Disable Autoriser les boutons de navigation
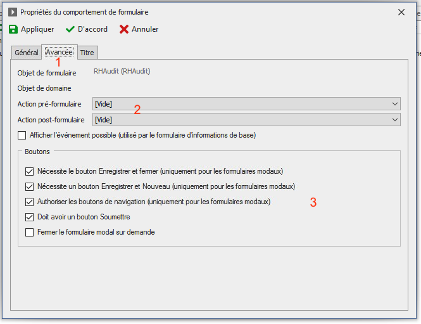Image resolution: width=421 pixels, height=324 pixels. (x=29, y=202)
